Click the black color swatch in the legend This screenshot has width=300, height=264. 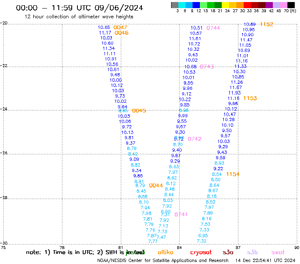tap(291, 5)
